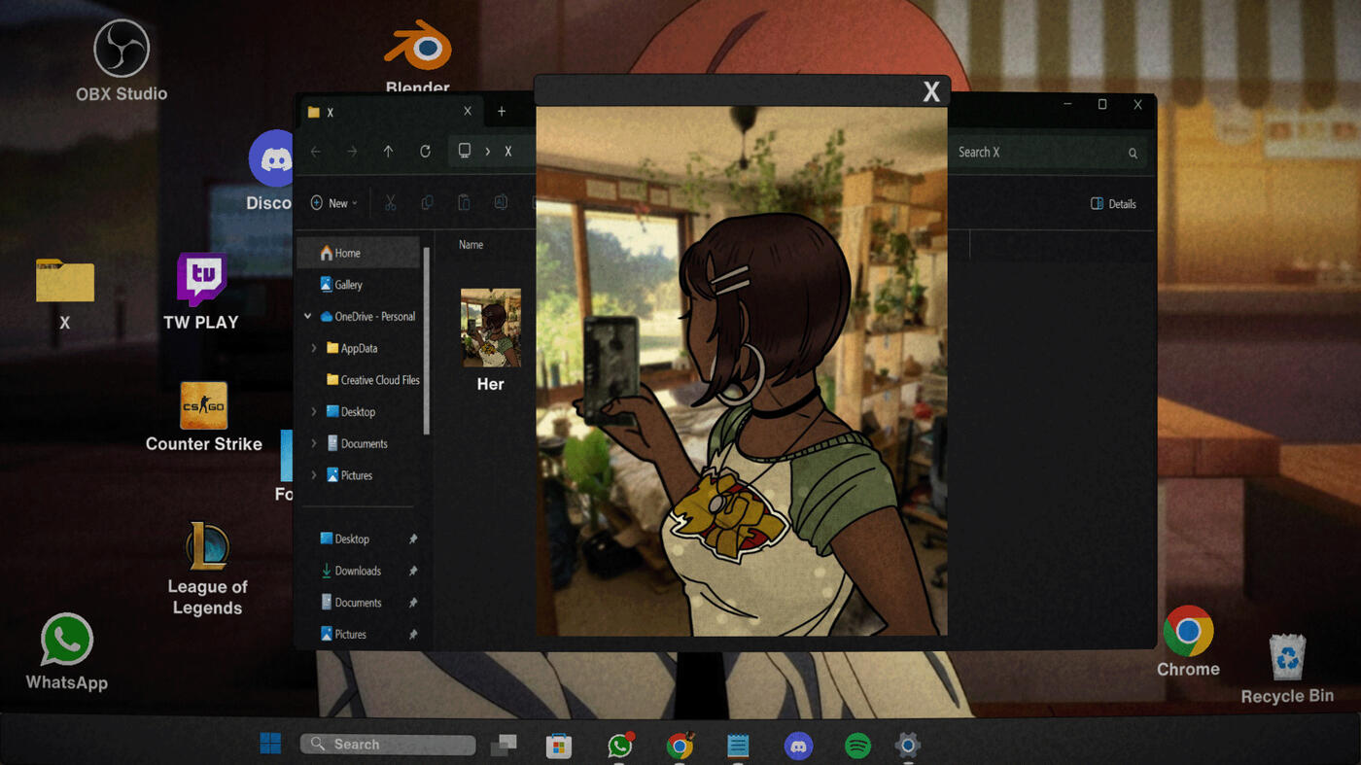Expand the Documents tree node
Screen dimensions: 1361x765
click(313, 443)
